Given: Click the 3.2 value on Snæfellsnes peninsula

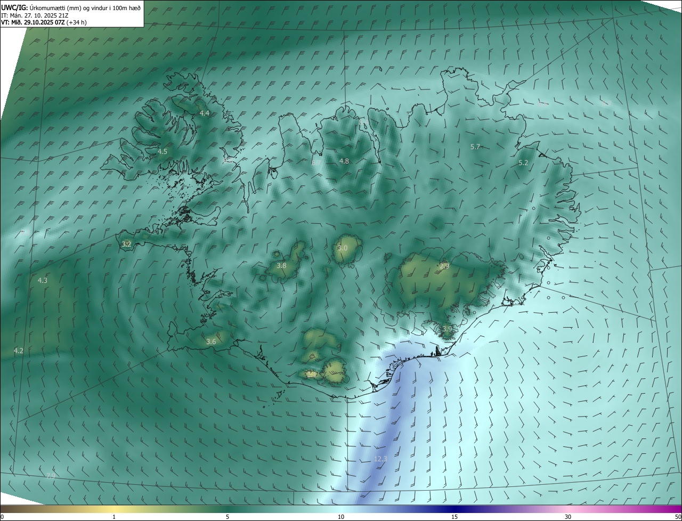Looking at the screenshot, I should pos(126,244).
